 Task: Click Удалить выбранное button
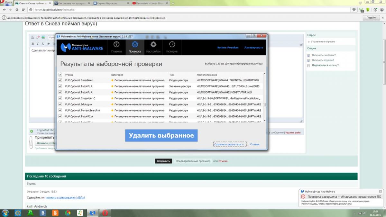point(161,135)
